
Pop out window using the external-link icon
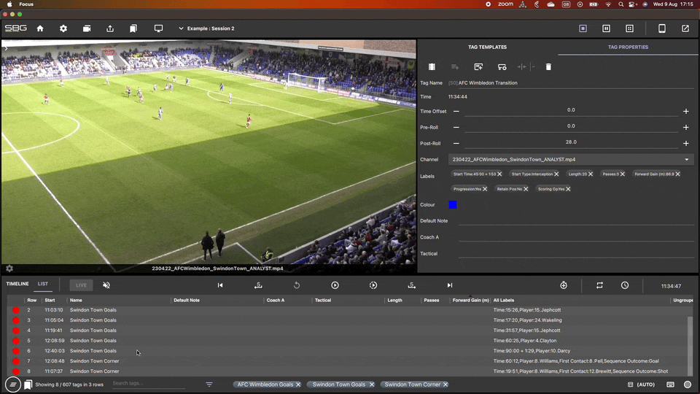tap(685, 28)
